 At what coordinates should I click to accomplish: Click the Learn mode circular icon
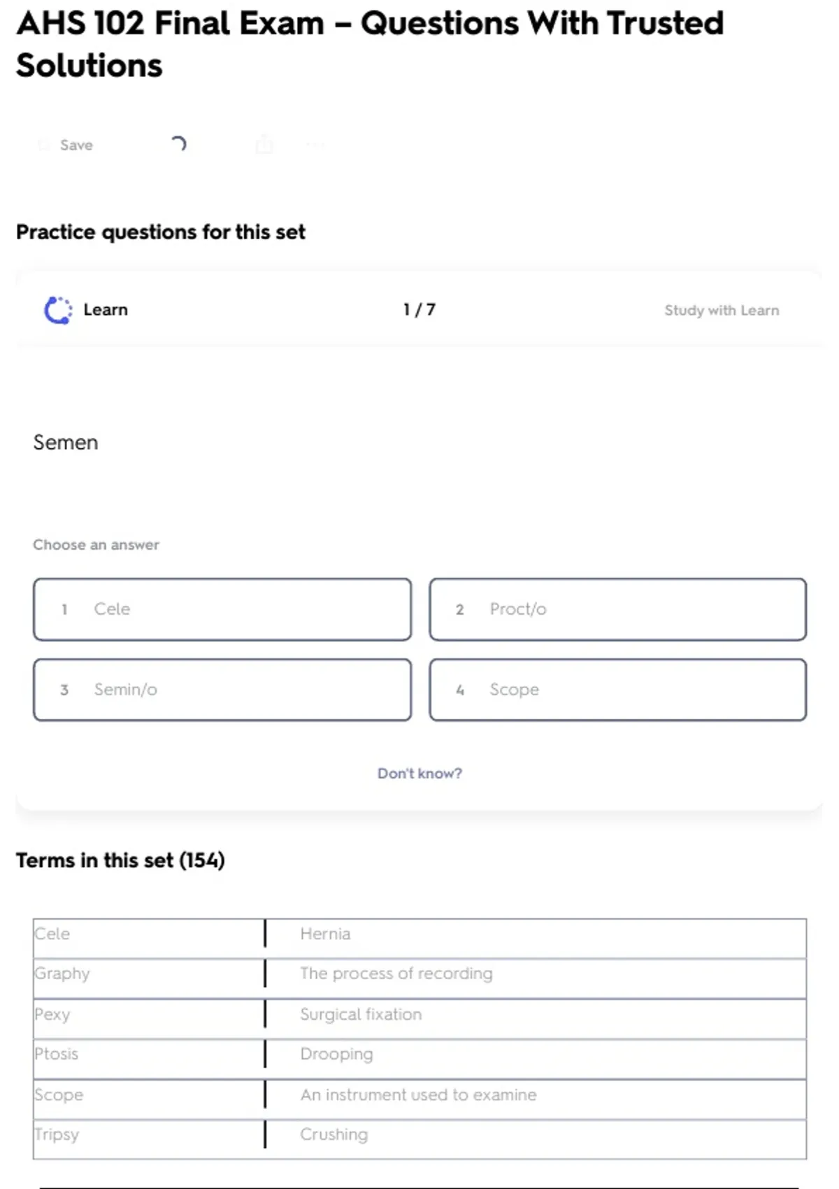pos(58,311)
